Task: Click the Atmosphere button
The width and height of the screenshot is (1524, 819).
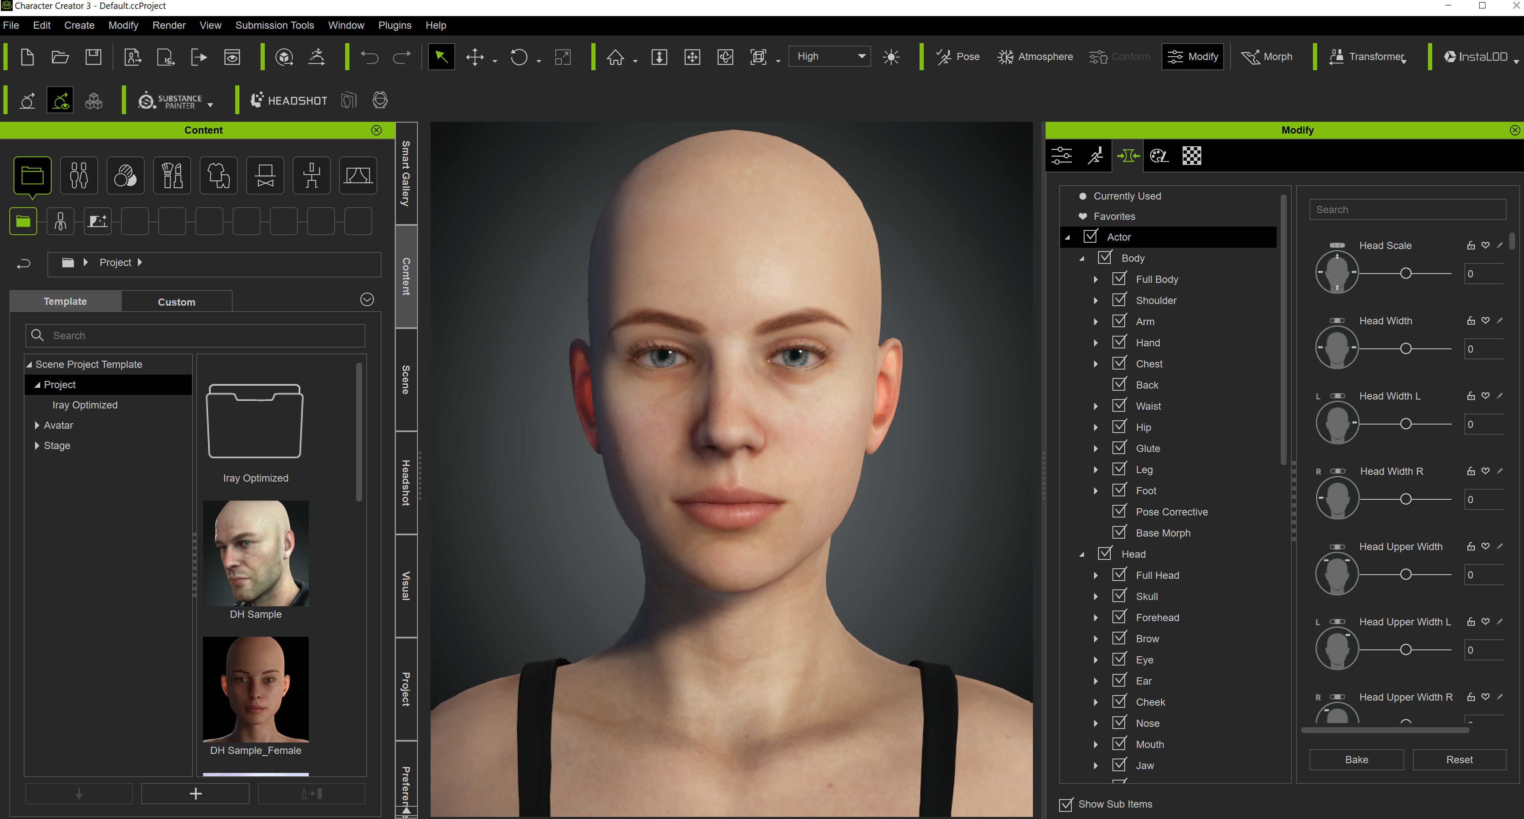Action: click(1035, 57)
